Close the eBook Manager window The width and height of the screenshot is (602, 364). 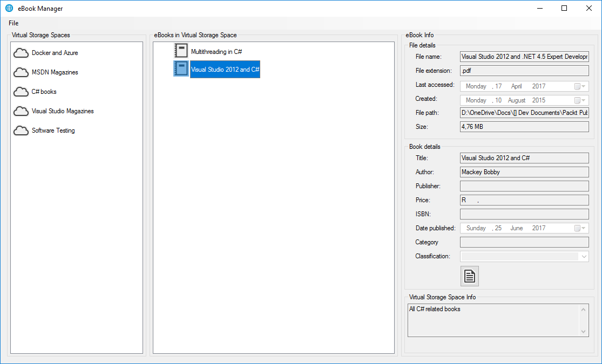pyautogui.click(x=589, y=9)
